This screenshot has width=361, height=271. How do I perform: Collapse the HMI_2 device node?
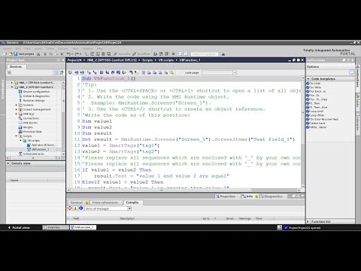(12, 87)
